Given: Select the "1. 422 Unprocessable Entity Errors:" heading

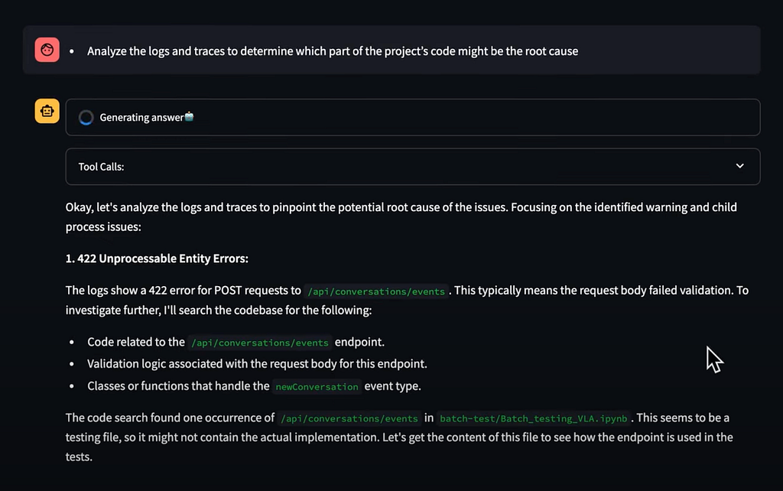Looking at the screenshot, I should tap(157, 259).
